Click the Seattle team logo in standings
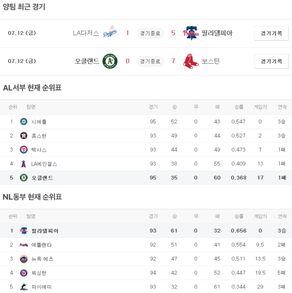292x293 pixels. click(x=23, y=121)
